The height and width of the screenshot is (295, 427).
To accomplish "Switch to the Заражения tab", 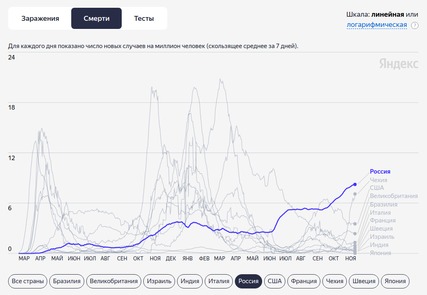I will [x=40, y=18].
